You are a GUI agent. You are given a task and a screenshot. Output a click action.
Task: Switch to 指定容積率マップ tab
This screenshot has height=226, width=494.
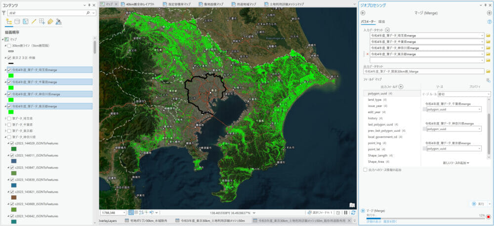[177, 4]
